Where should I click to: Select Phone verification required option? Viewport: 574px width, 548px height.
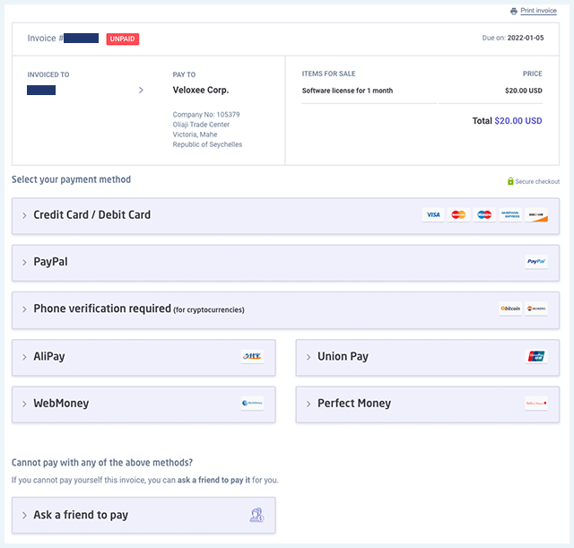(285, 310)
